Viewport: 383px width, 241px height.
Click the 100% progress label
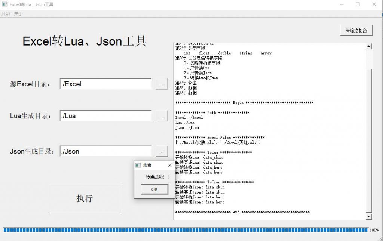374,230
